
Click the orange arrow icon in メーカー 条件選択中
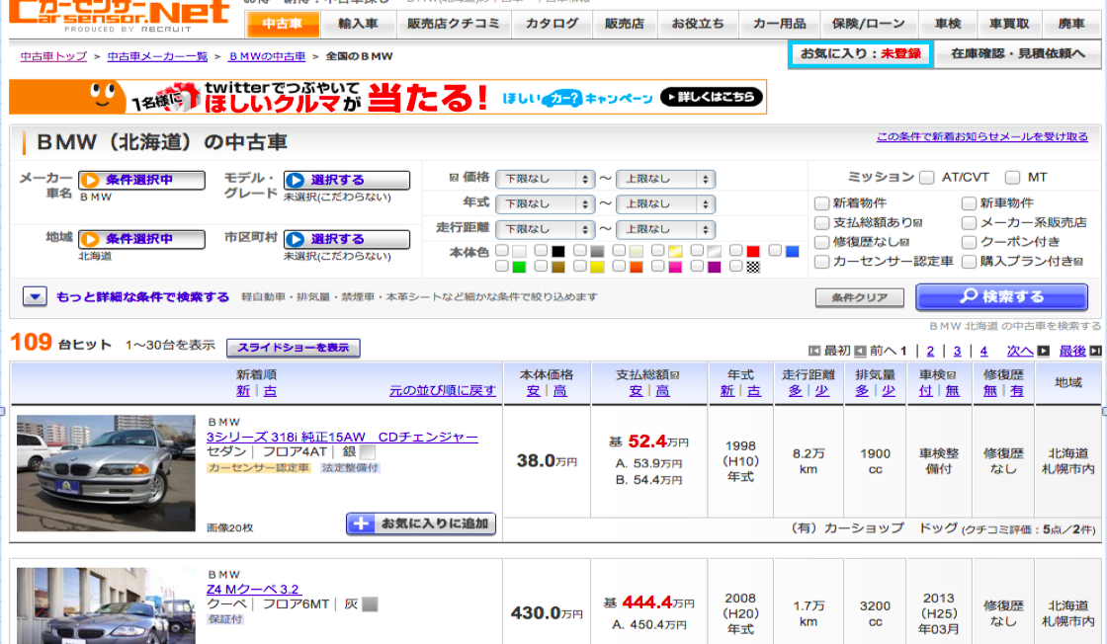click(90, 180)
